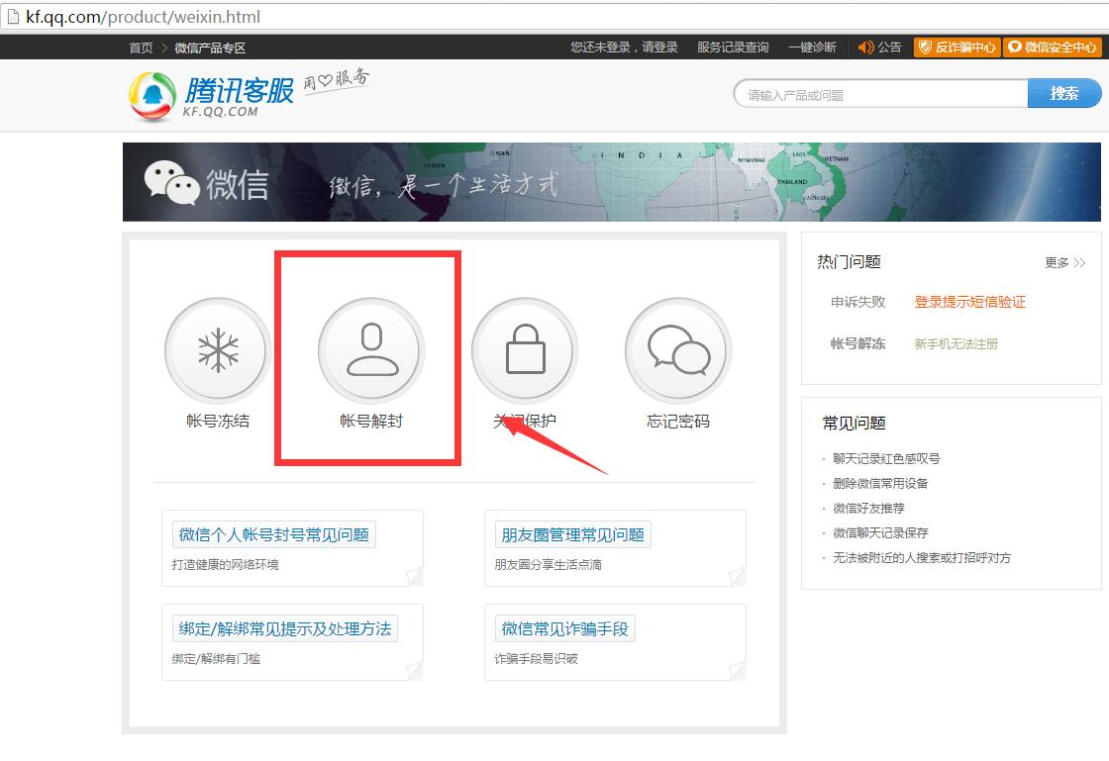Click the 微信 banner image
The height and width of the screenshot is (761, 1109).
tap(611, 182)
